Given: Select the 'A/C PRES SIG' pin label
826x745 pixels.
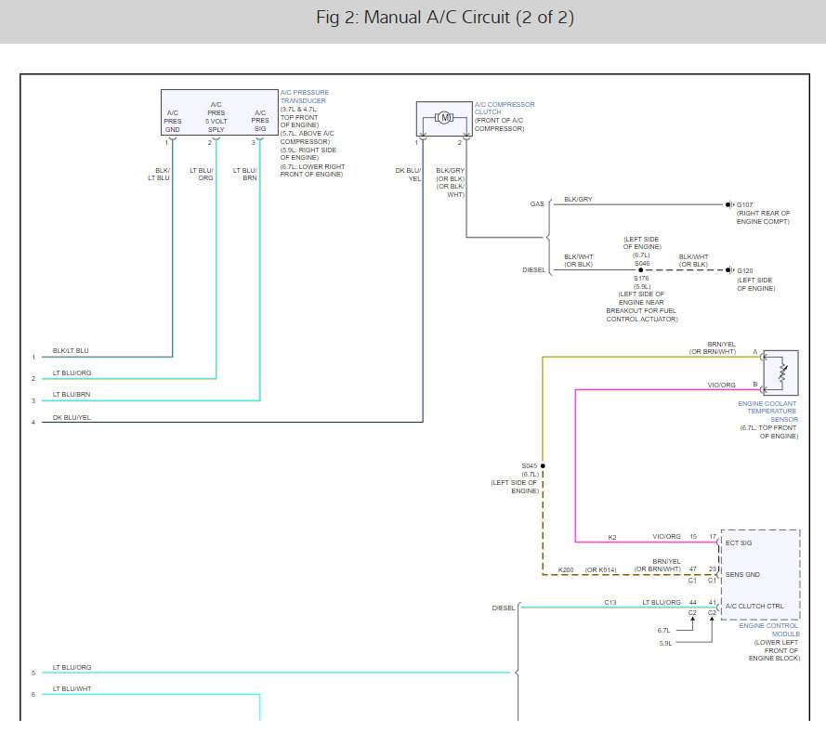Looking at the screenshot, I should point(260,121).
